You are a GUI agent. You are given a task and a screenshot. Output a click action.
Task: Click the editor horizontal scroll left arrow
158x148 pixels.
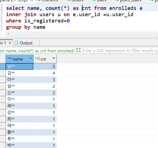(x=8, y=34)
